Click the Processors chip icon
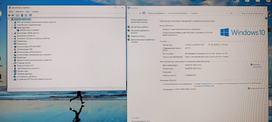The height and width of the screenshot is (122, 272). click(15, 71)
